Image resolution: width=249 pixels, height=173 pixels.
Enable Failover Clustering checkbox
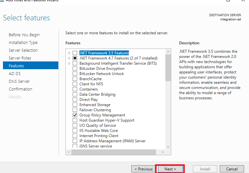[75, 110]
